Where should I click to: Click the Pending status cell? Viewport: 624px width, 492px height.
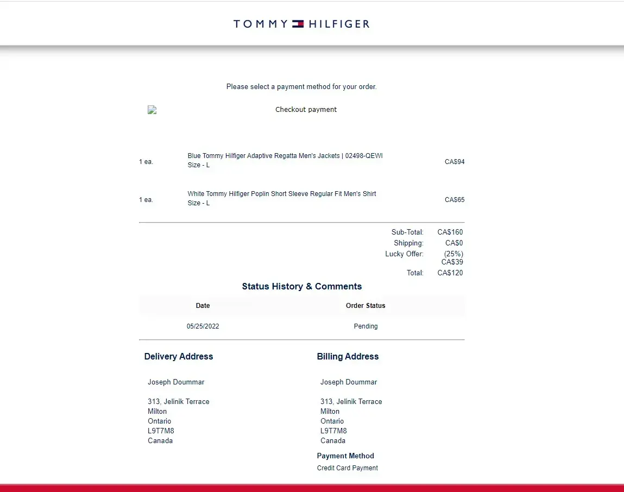[365, 326]
